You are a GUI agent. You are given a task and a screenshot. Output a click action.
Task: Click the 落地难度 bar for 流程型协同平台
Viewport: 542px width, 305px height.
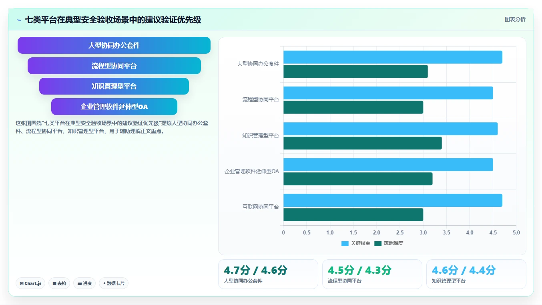pos(353,107)
